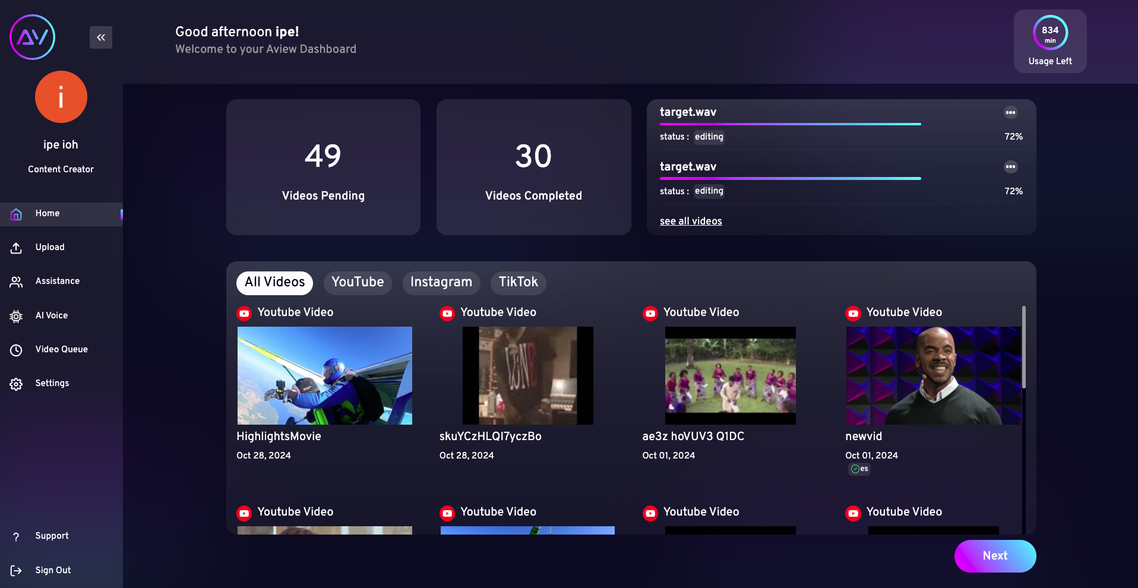
Task: Open Assistance from sidebar
Action: [x=57, y=281]
